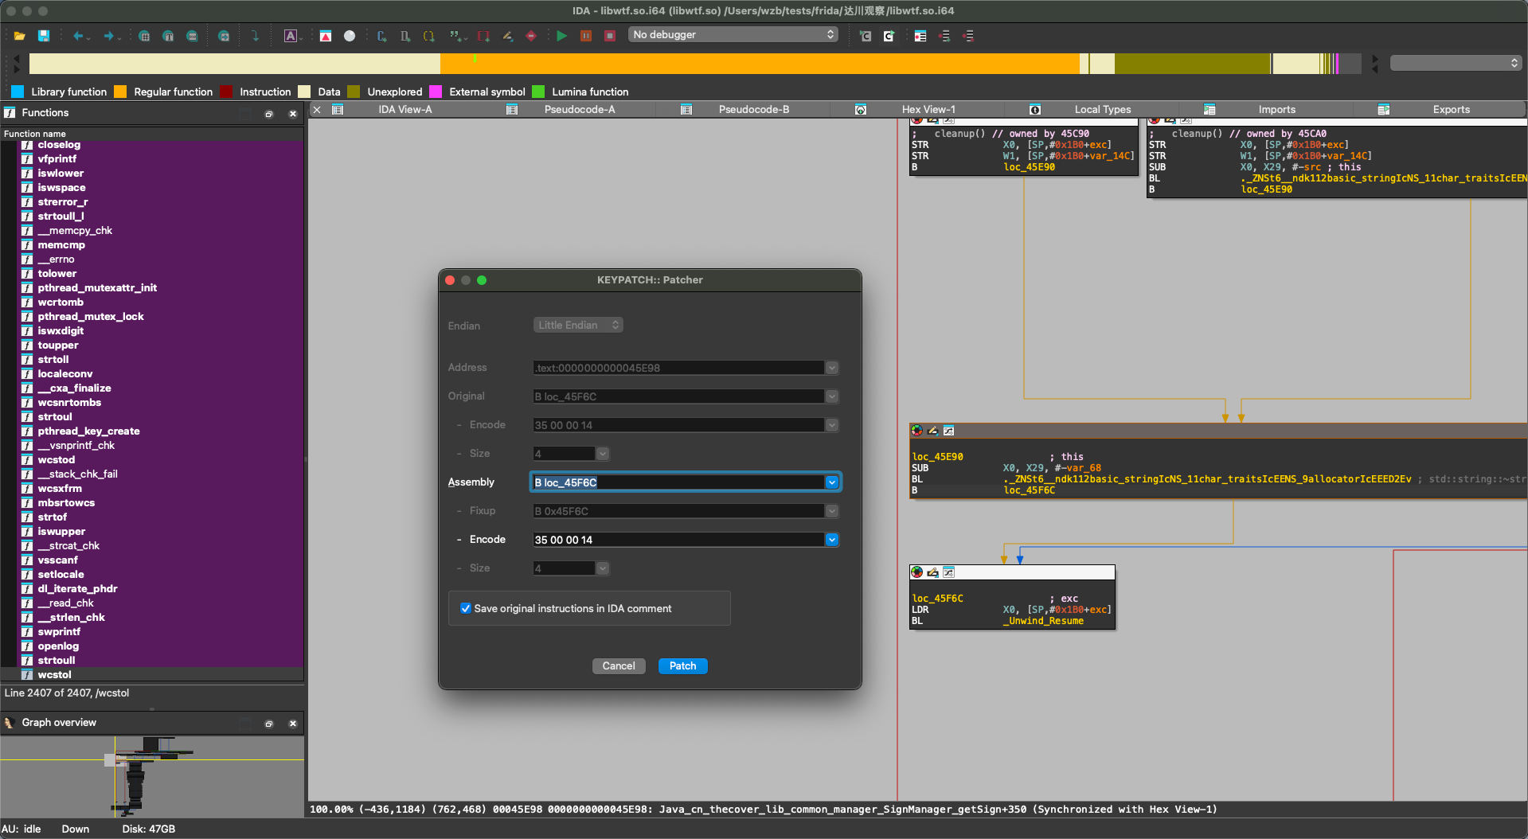1528x839 pixels.
Task: Click the yellow braces structure toolbar icon
Action: click(429, 36)
